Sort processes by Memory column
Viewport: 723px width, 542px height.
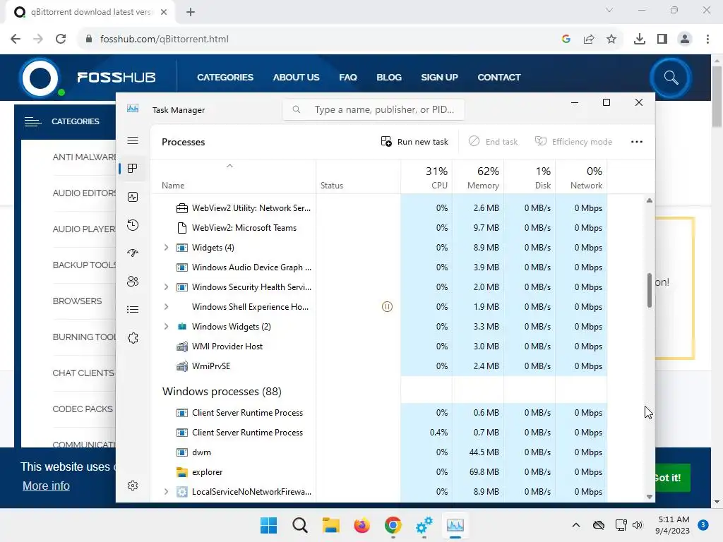click(478, 178)
